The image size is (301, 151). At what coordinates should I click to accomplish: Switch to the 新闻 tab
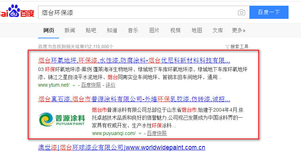pos(70,30)
